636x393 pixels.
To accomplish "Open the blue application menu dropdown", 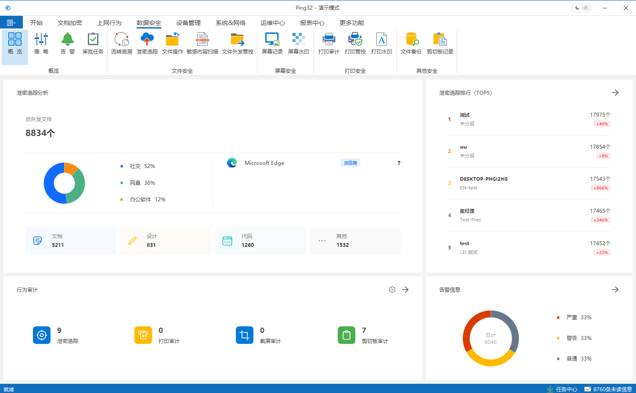I will tap(11, 23).
